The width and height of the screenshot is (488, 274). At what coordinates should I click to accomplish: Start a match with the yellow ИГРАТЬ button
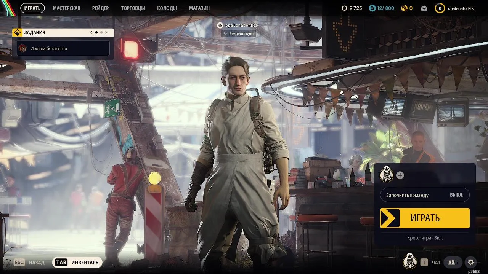click(x=425, y=218)
